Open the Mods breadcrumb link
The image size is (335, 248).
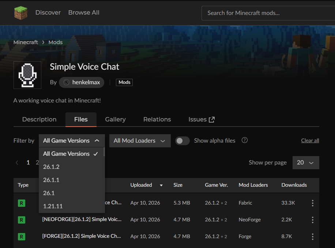click(x=55, y=42)
